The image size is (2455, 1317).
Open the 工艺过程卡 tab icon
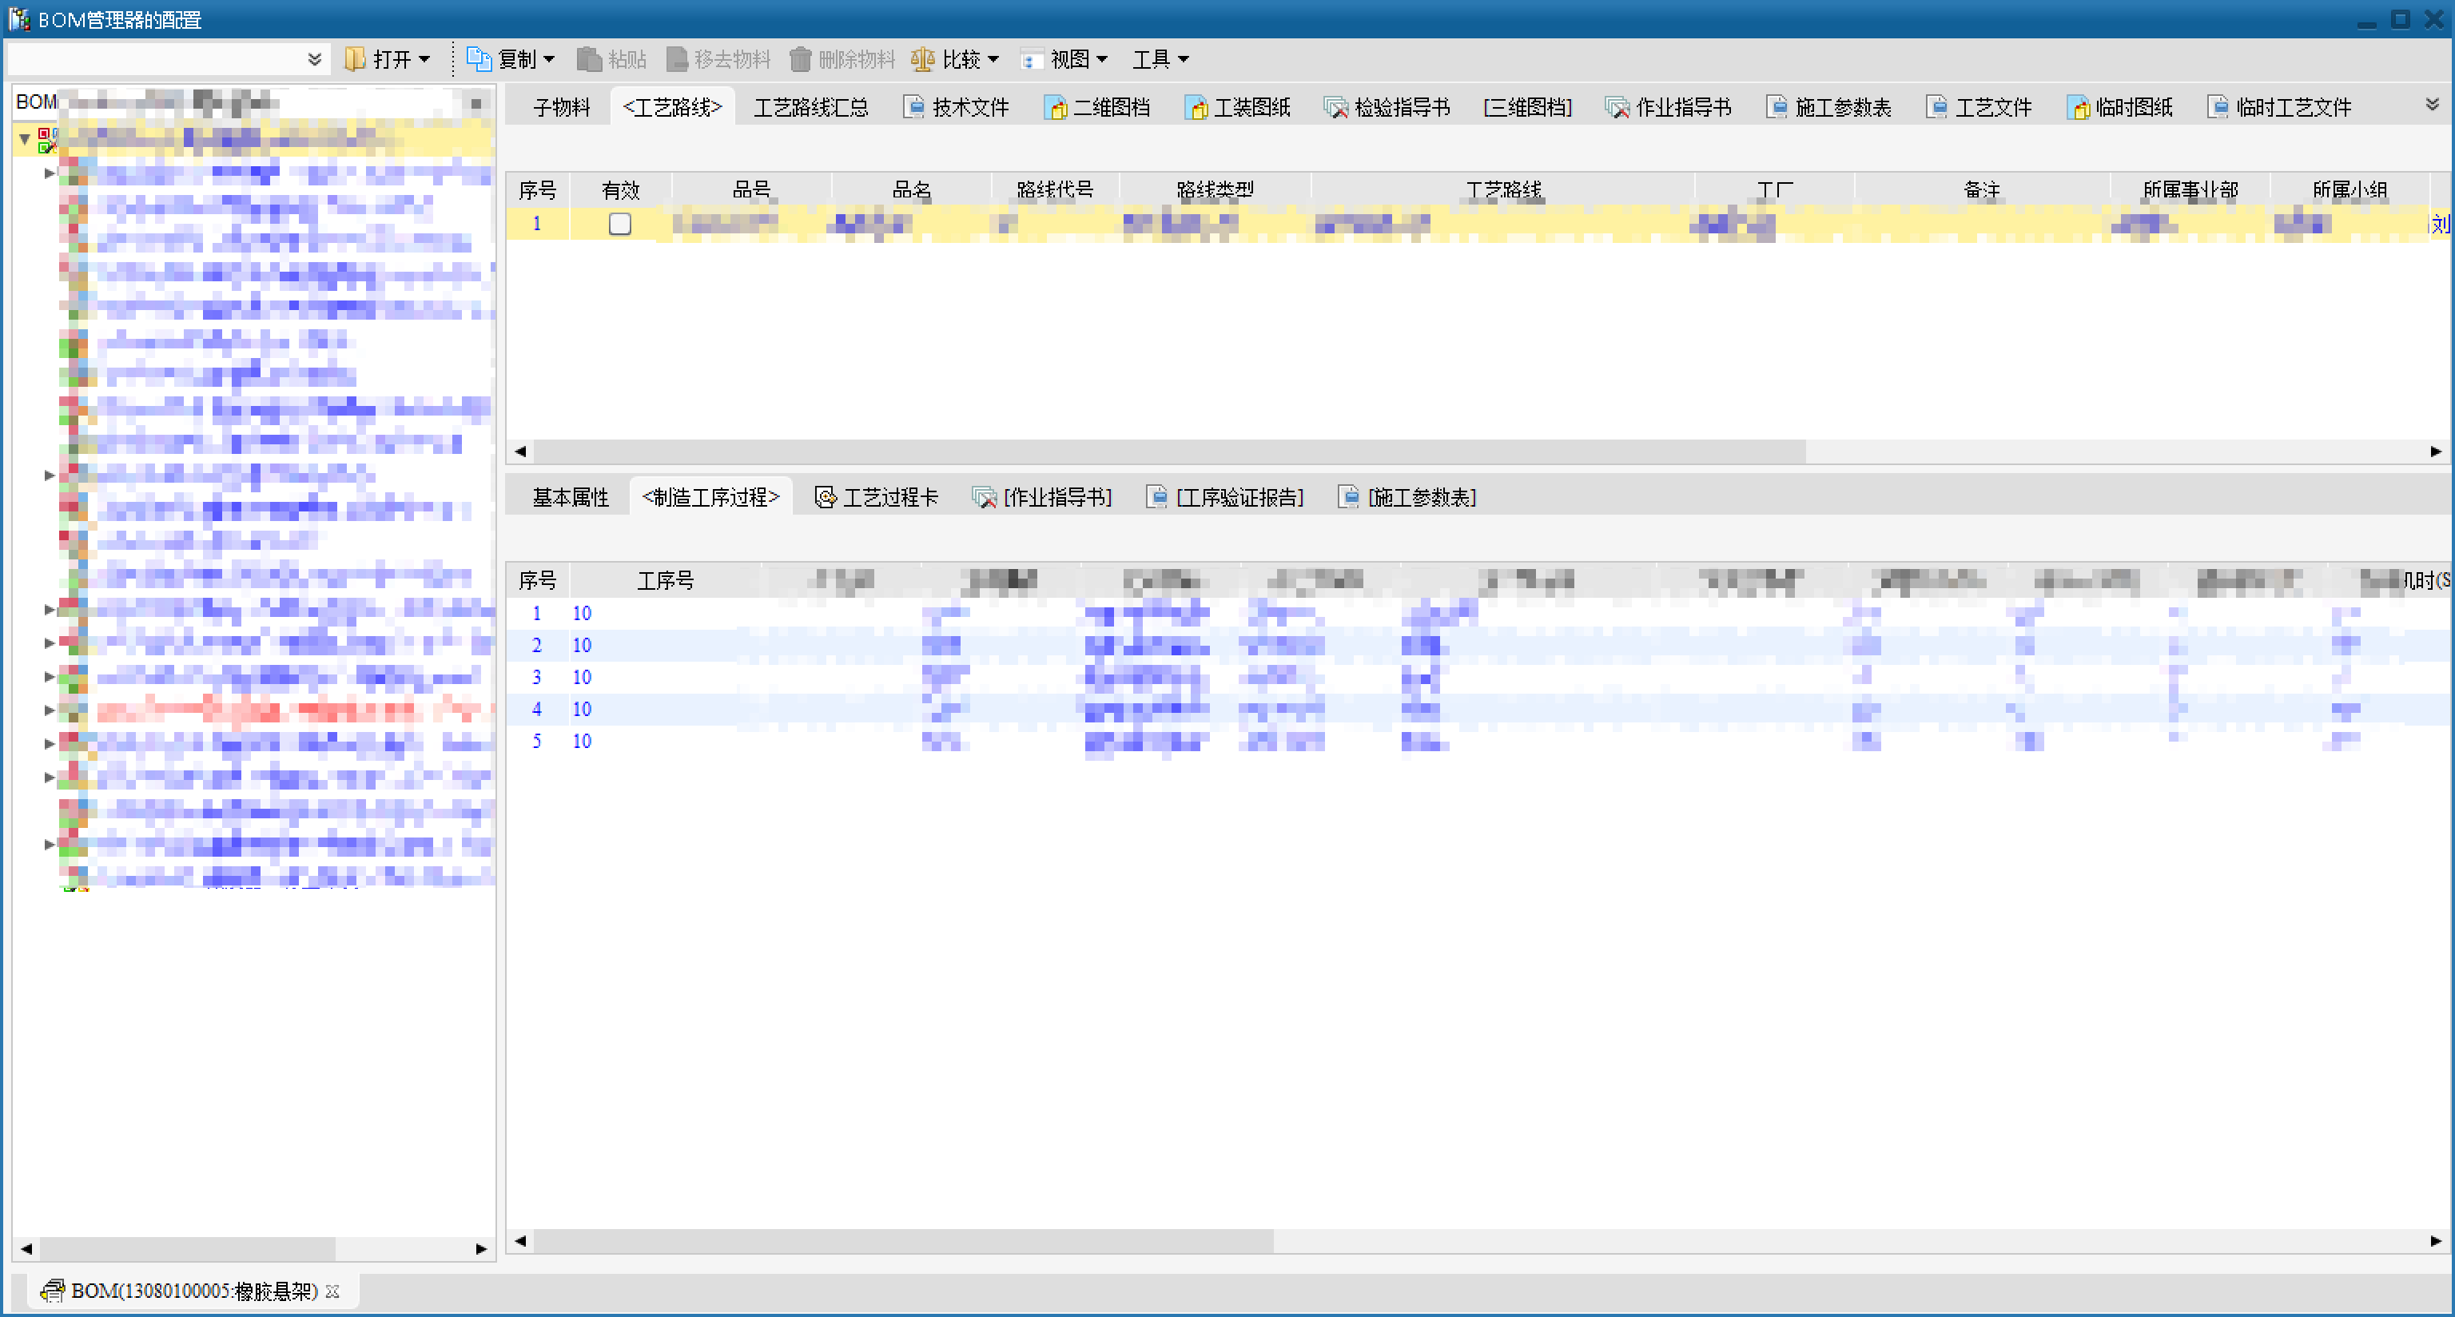[x=826, y=497]
